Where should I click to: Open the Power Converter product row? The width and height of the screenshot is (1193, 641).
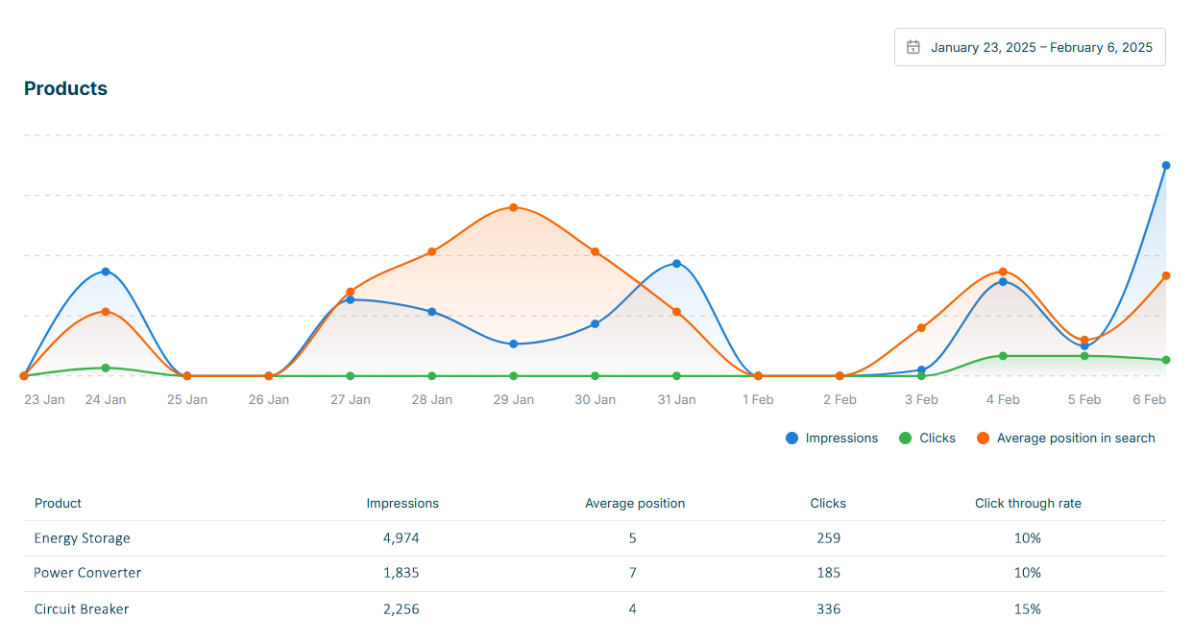(x=87, y=573)
